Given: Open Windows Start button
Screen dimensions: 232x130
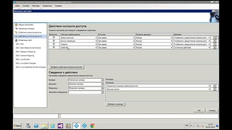Looking at the screenshot, I should pos(17,126).
